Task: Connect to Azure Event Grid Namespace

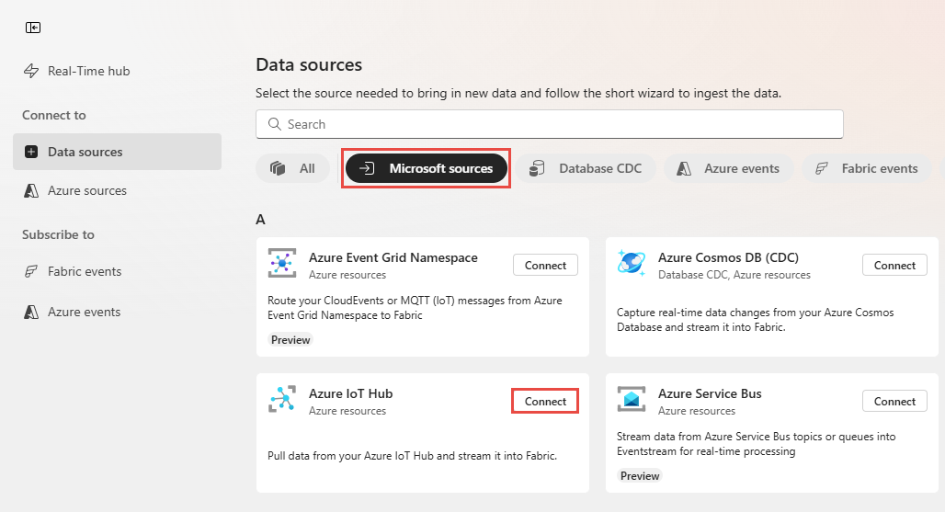Action: (x=545, y=265)
